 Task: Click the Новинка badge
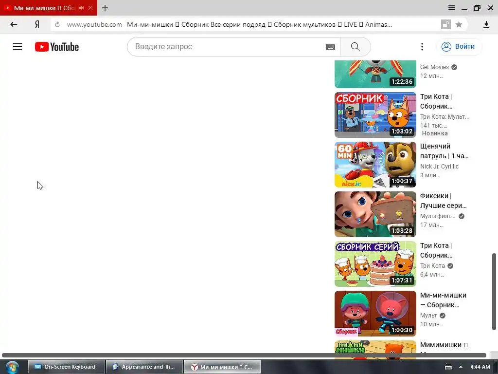point(435,133)
